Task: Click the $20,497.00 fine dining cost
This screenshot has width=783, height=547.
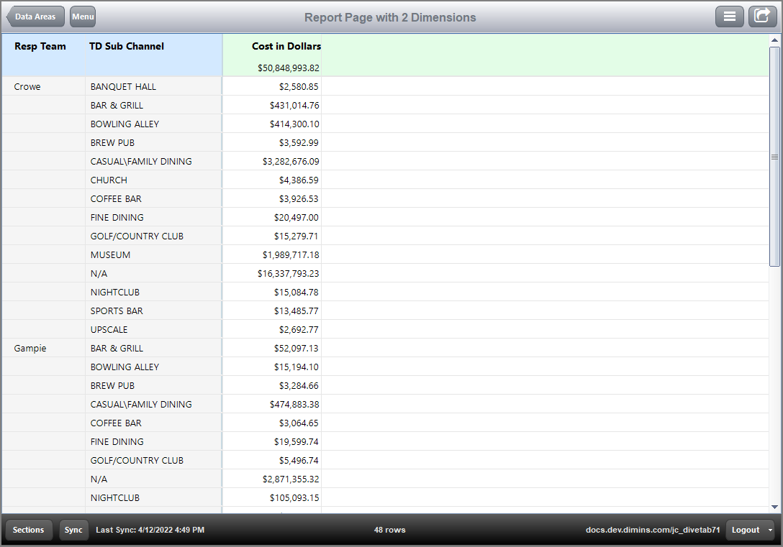Action: [x=296, y=217]
